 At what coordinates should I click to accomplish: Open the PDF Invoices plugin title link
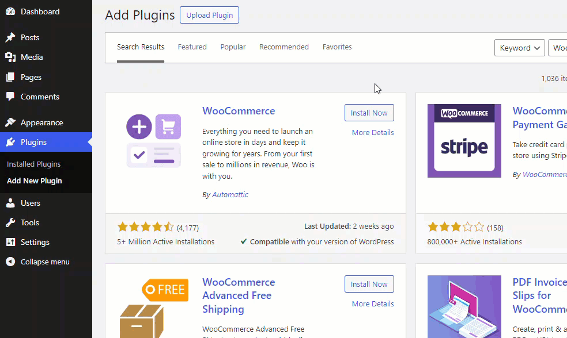(x=539, y=295)
